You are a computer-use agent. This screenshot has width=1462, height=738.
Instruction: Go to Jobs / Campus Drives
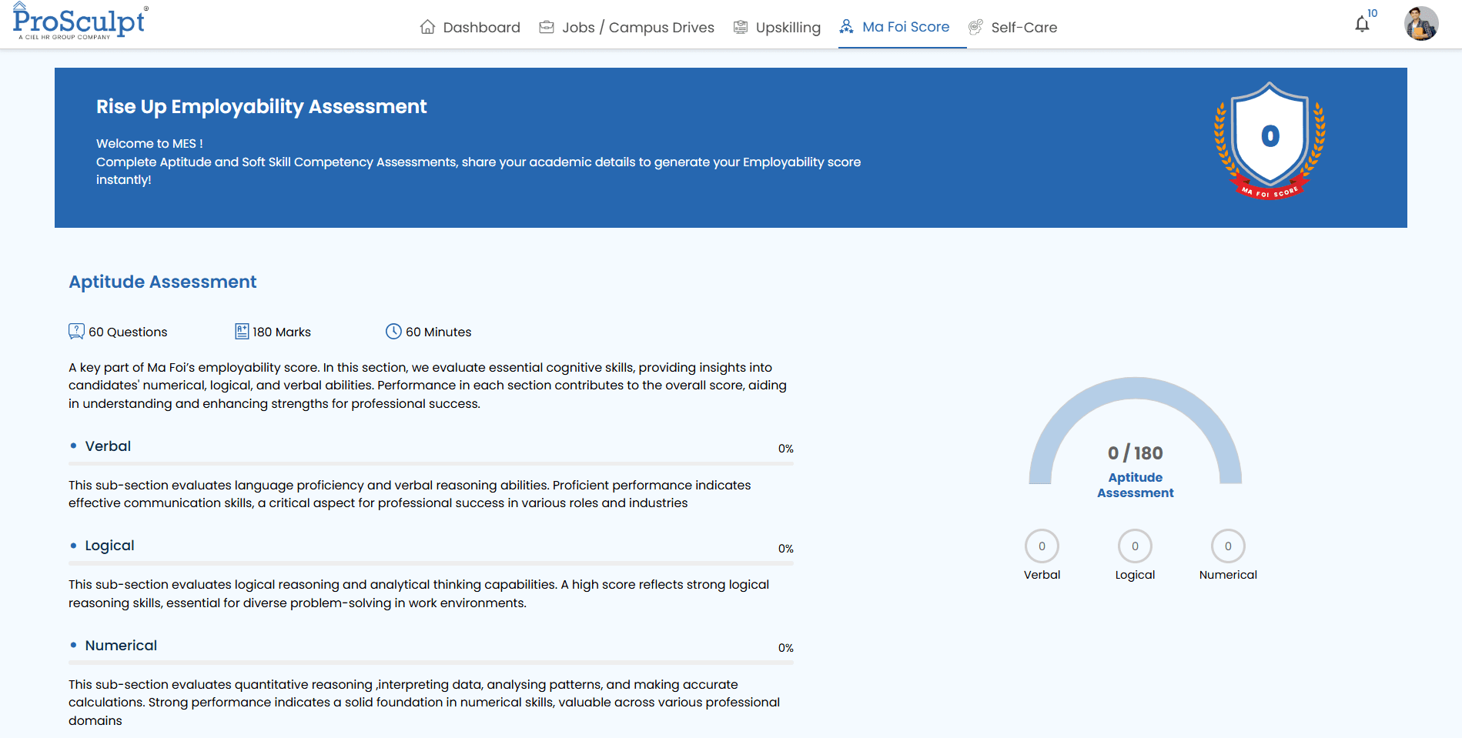627,28
